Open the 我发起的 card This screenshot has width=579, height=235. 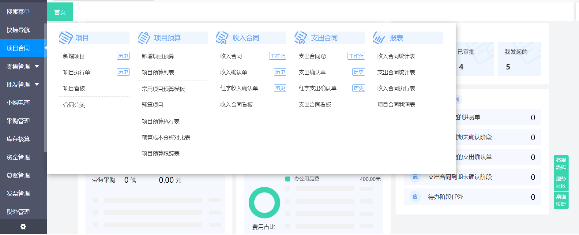(519, 59)
